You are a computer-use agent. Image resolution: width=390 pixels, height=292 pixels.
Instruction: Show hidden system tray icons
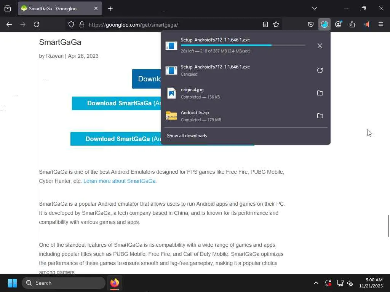click(316, 283)
